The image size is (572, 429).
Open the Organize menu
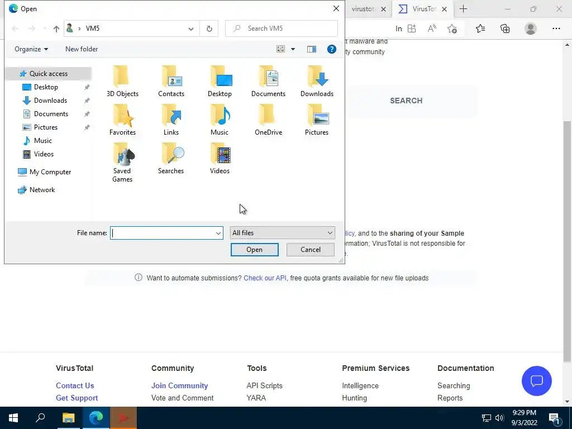(x=31, y=49)
